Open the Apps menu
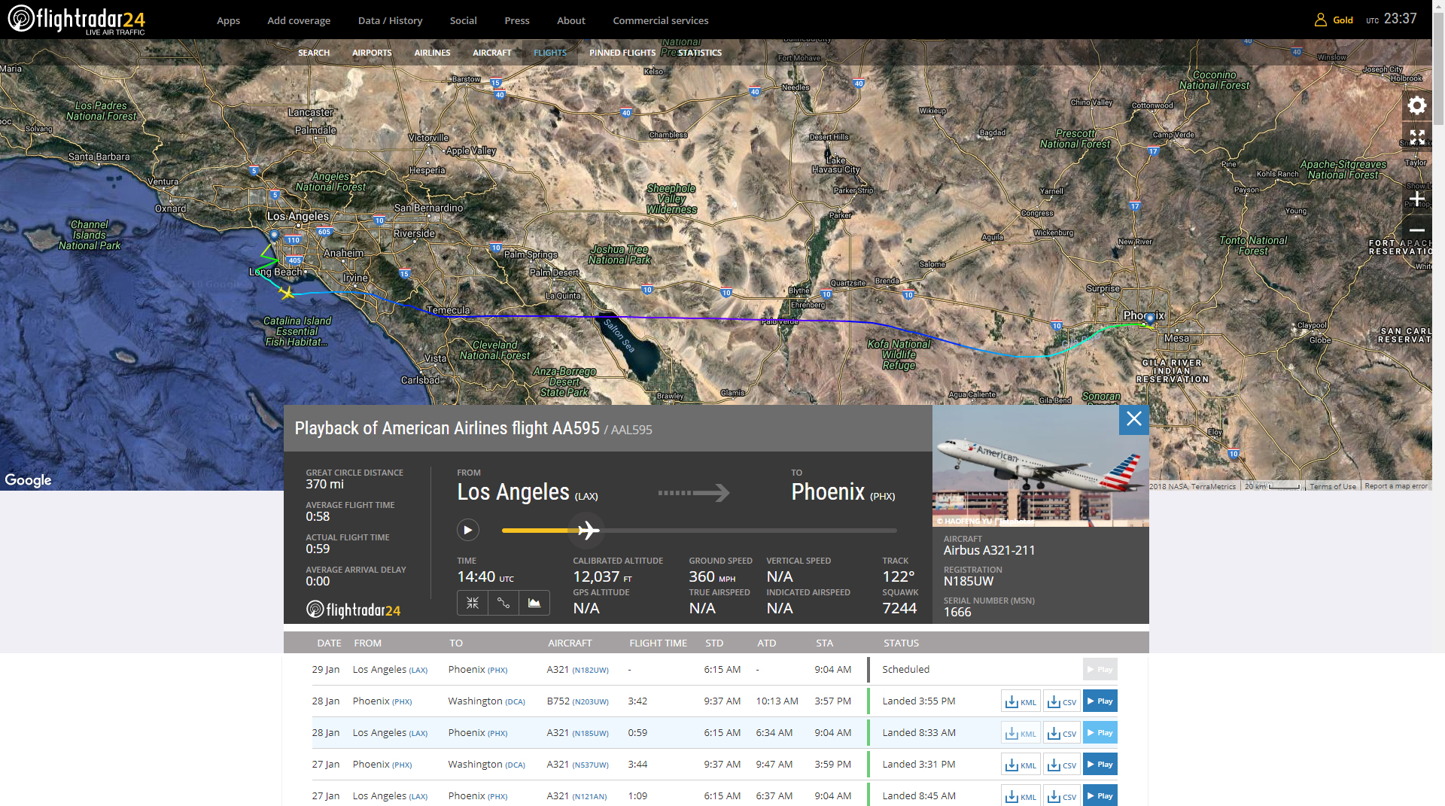The height and width of the screenshot is (806, 1445). coord(228,20)
